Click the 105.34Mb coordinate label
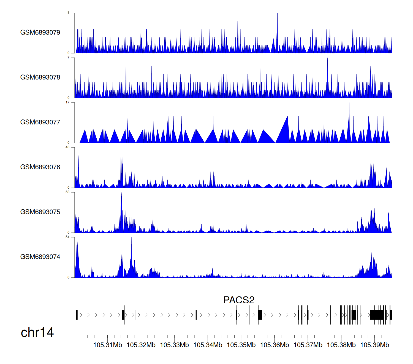 (x=208, y=345)
